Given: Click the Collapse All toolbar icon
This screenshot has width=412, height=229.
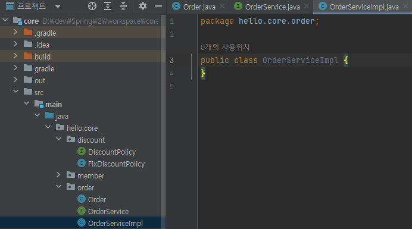Looking at the screenshot, I should coord(123,6).
